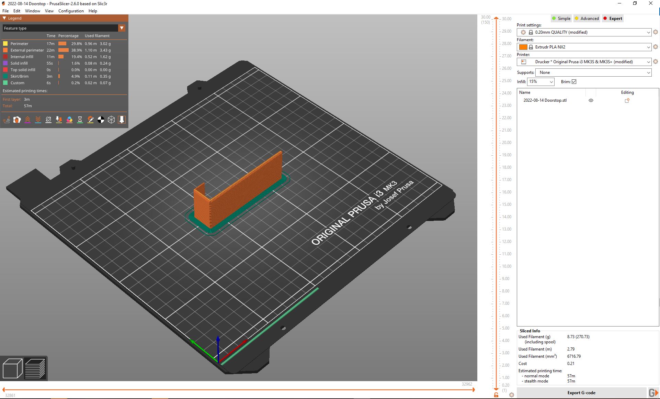This screenshot has width=660, height=399.
Task: Open the Infill percentage dropdown
Action: pyautogui.click(x=541, y=82)
